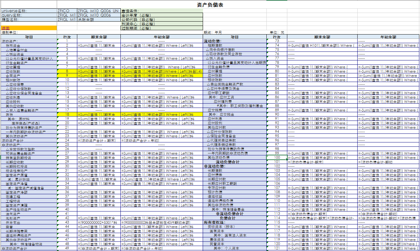Click the 商誉 cell
This screenshot has height=251, width=420.
29,227
